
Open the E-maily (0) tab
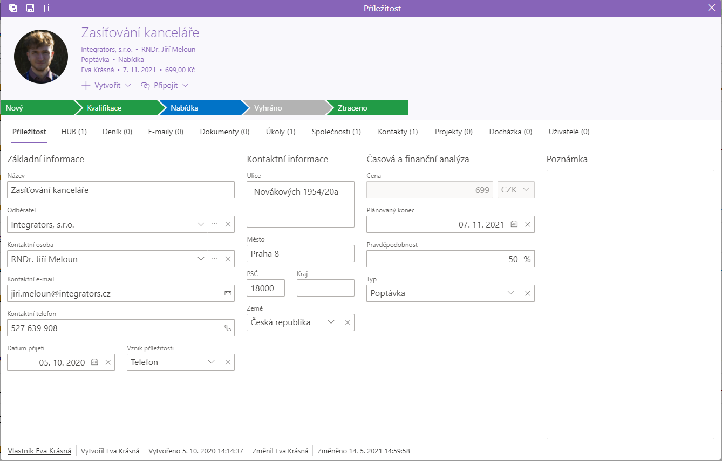coord(166,132)
